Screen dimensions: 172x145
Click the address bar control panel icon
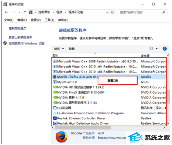point(31,12)
